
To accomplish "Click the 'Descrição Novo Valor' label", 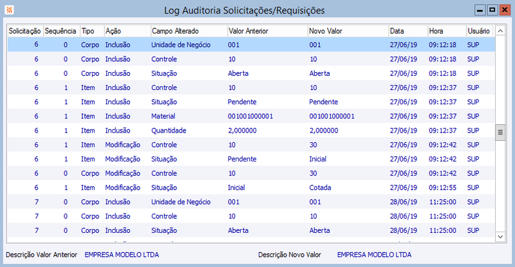I will [289, 255].
